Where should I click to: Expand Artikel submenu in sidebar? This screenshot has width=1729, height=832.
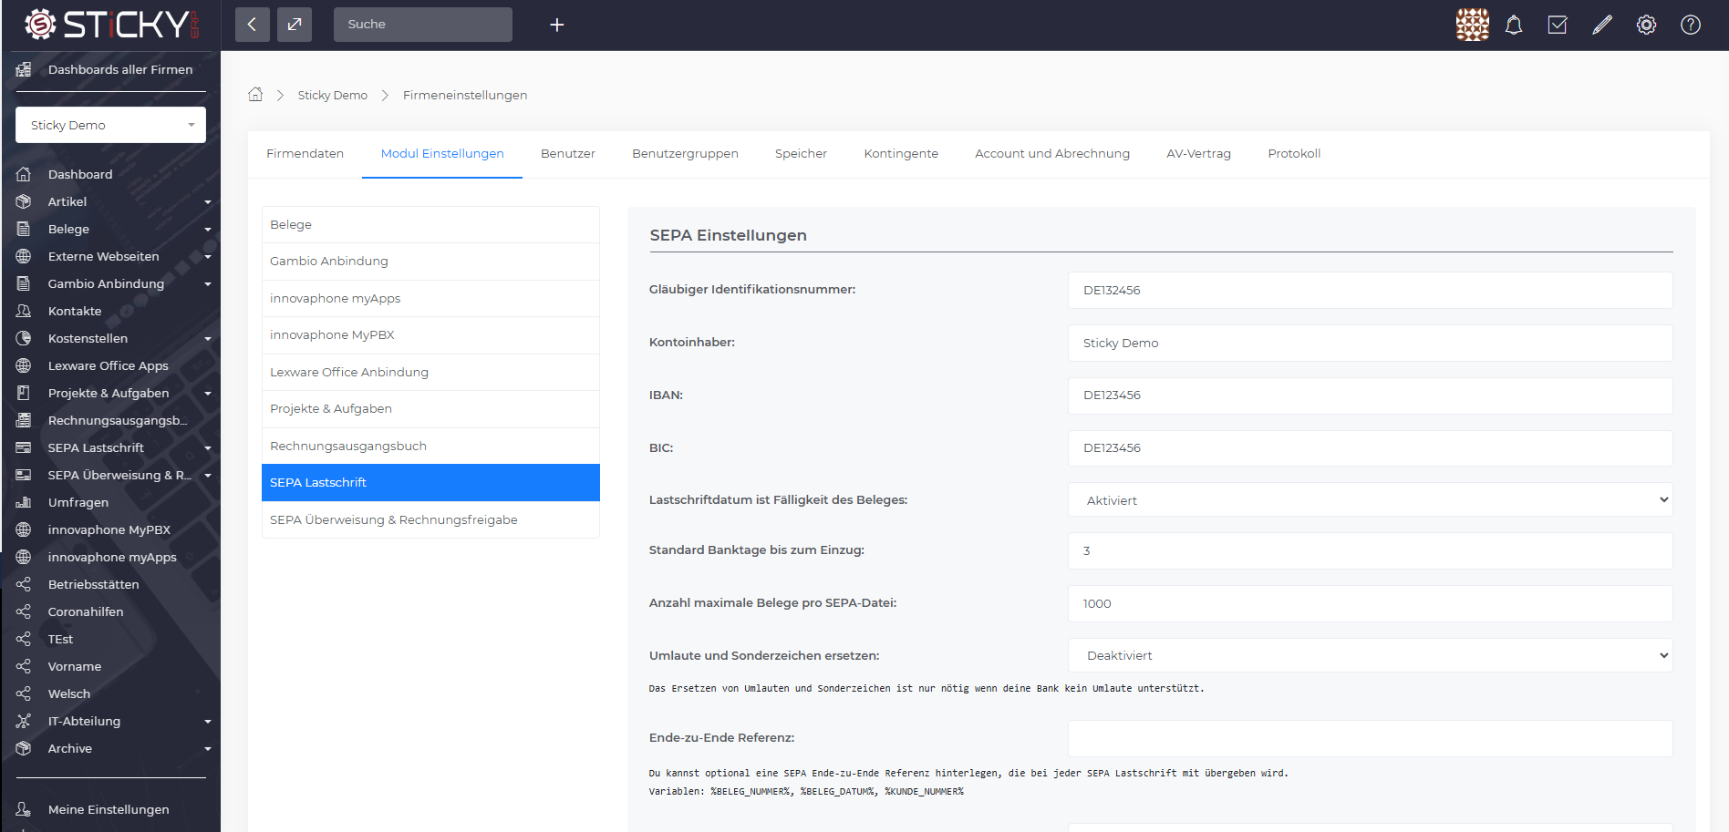click(208, 202)
